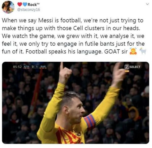
Task: Click the 85:52 match clock
Action: [17, 67]
